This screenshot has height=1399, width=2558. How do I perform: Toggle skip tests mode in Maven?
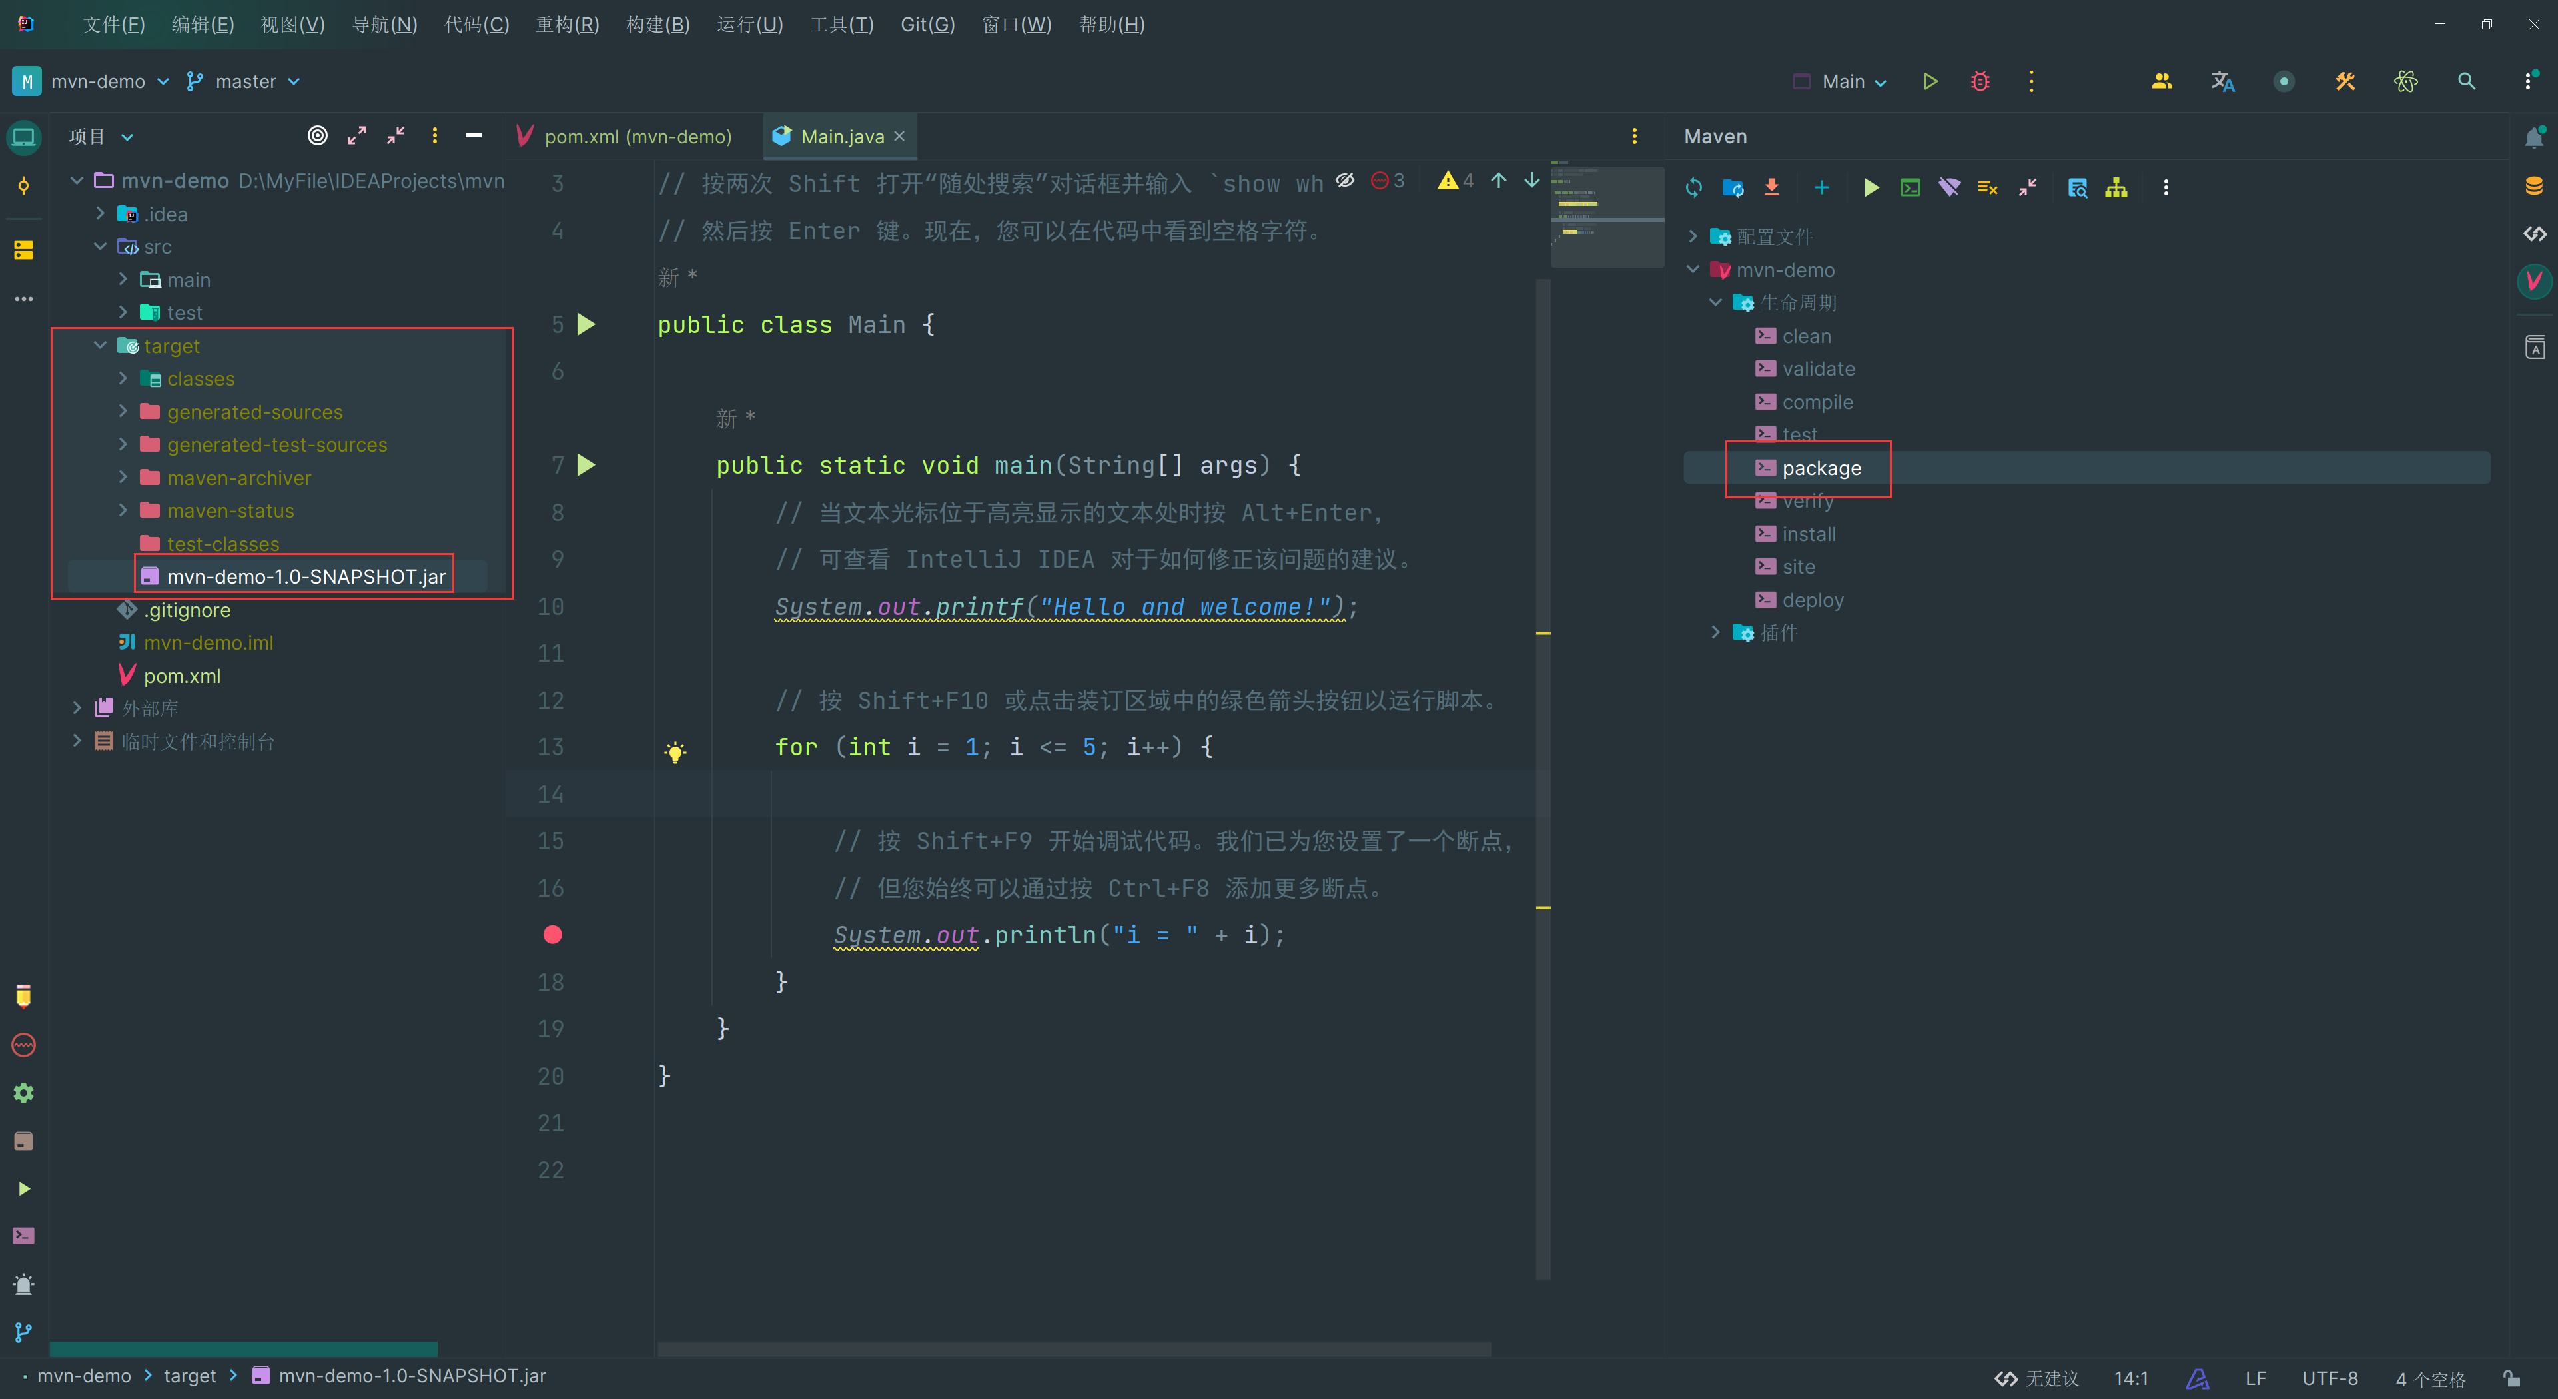click(x=1987, y=188)
